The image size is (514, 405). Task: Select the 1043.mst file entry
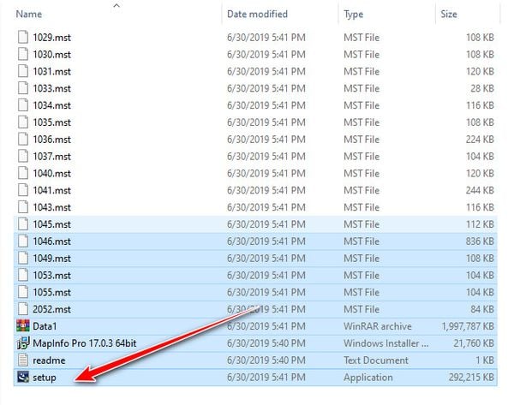tap(51, 207)
